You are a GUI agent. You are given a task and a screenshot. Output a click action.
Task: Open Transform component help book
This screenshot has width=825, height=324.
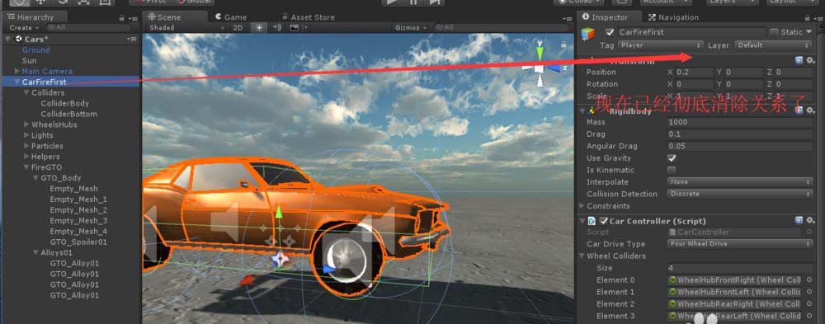(x=799, y=60)
